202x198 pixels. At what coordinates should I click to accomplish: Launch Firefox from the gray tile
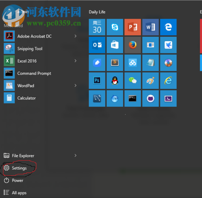click(133, 45)
